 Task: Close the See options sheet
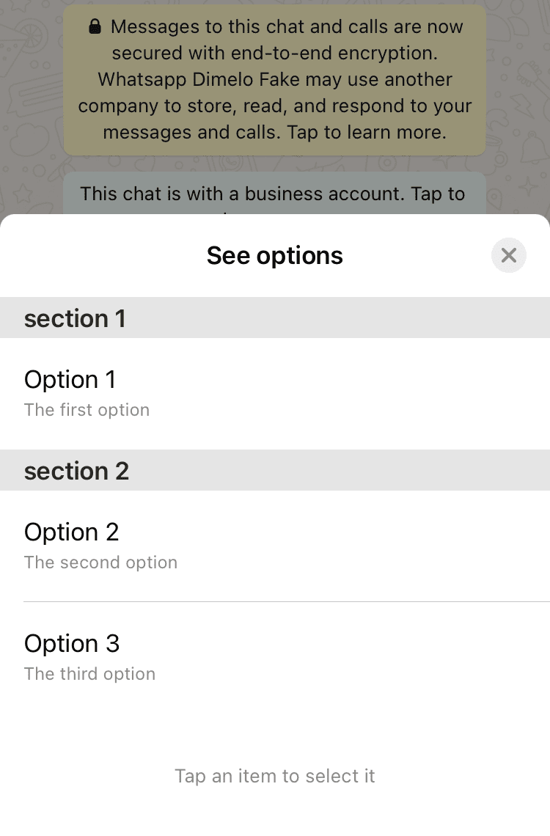pos(509,255)
